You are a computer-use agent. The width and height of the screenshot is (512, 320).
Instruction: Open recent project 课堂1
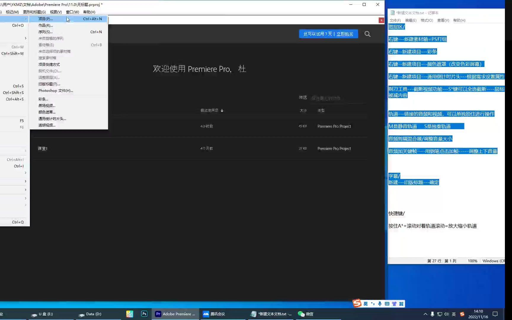[x=43, y=148]
